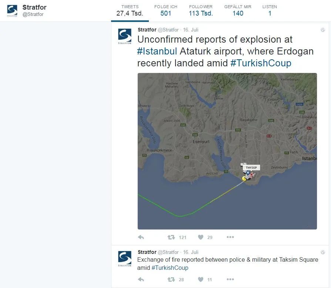The image size is (331, 288).
Task: Switch to the Tweets tab
Action: point(130,11)
